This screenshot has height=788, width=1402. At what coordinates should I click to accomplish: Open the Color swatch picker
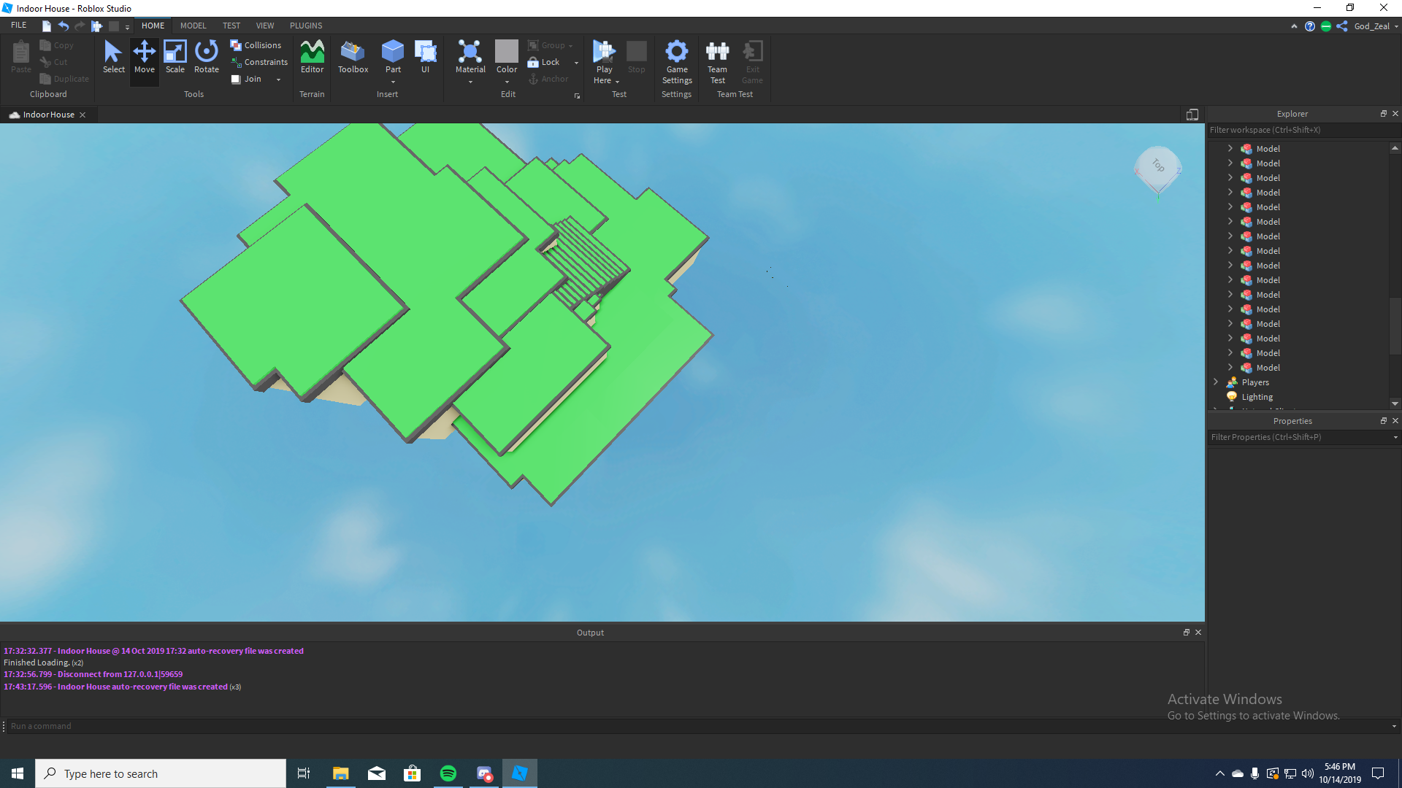pos(506,53)
